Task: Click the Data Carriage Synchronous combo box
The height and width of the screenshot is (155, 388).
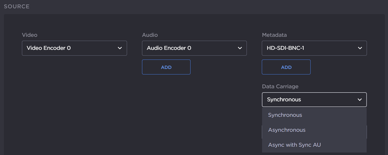Action: (x=314, y=100)
